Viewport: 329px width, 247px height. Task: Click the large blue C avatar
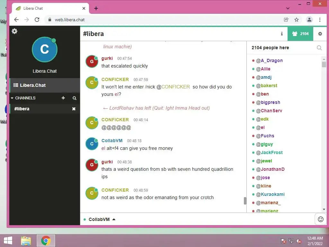[44, 50]
